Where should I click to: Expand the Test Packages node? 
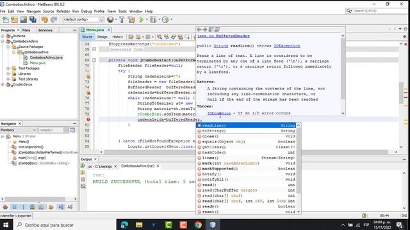coord(8,68)
